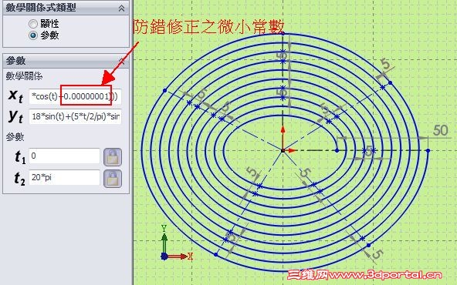This screenshot has height=285, width=457.
Task: Click the t2 end value field
Action: point(64,177)
